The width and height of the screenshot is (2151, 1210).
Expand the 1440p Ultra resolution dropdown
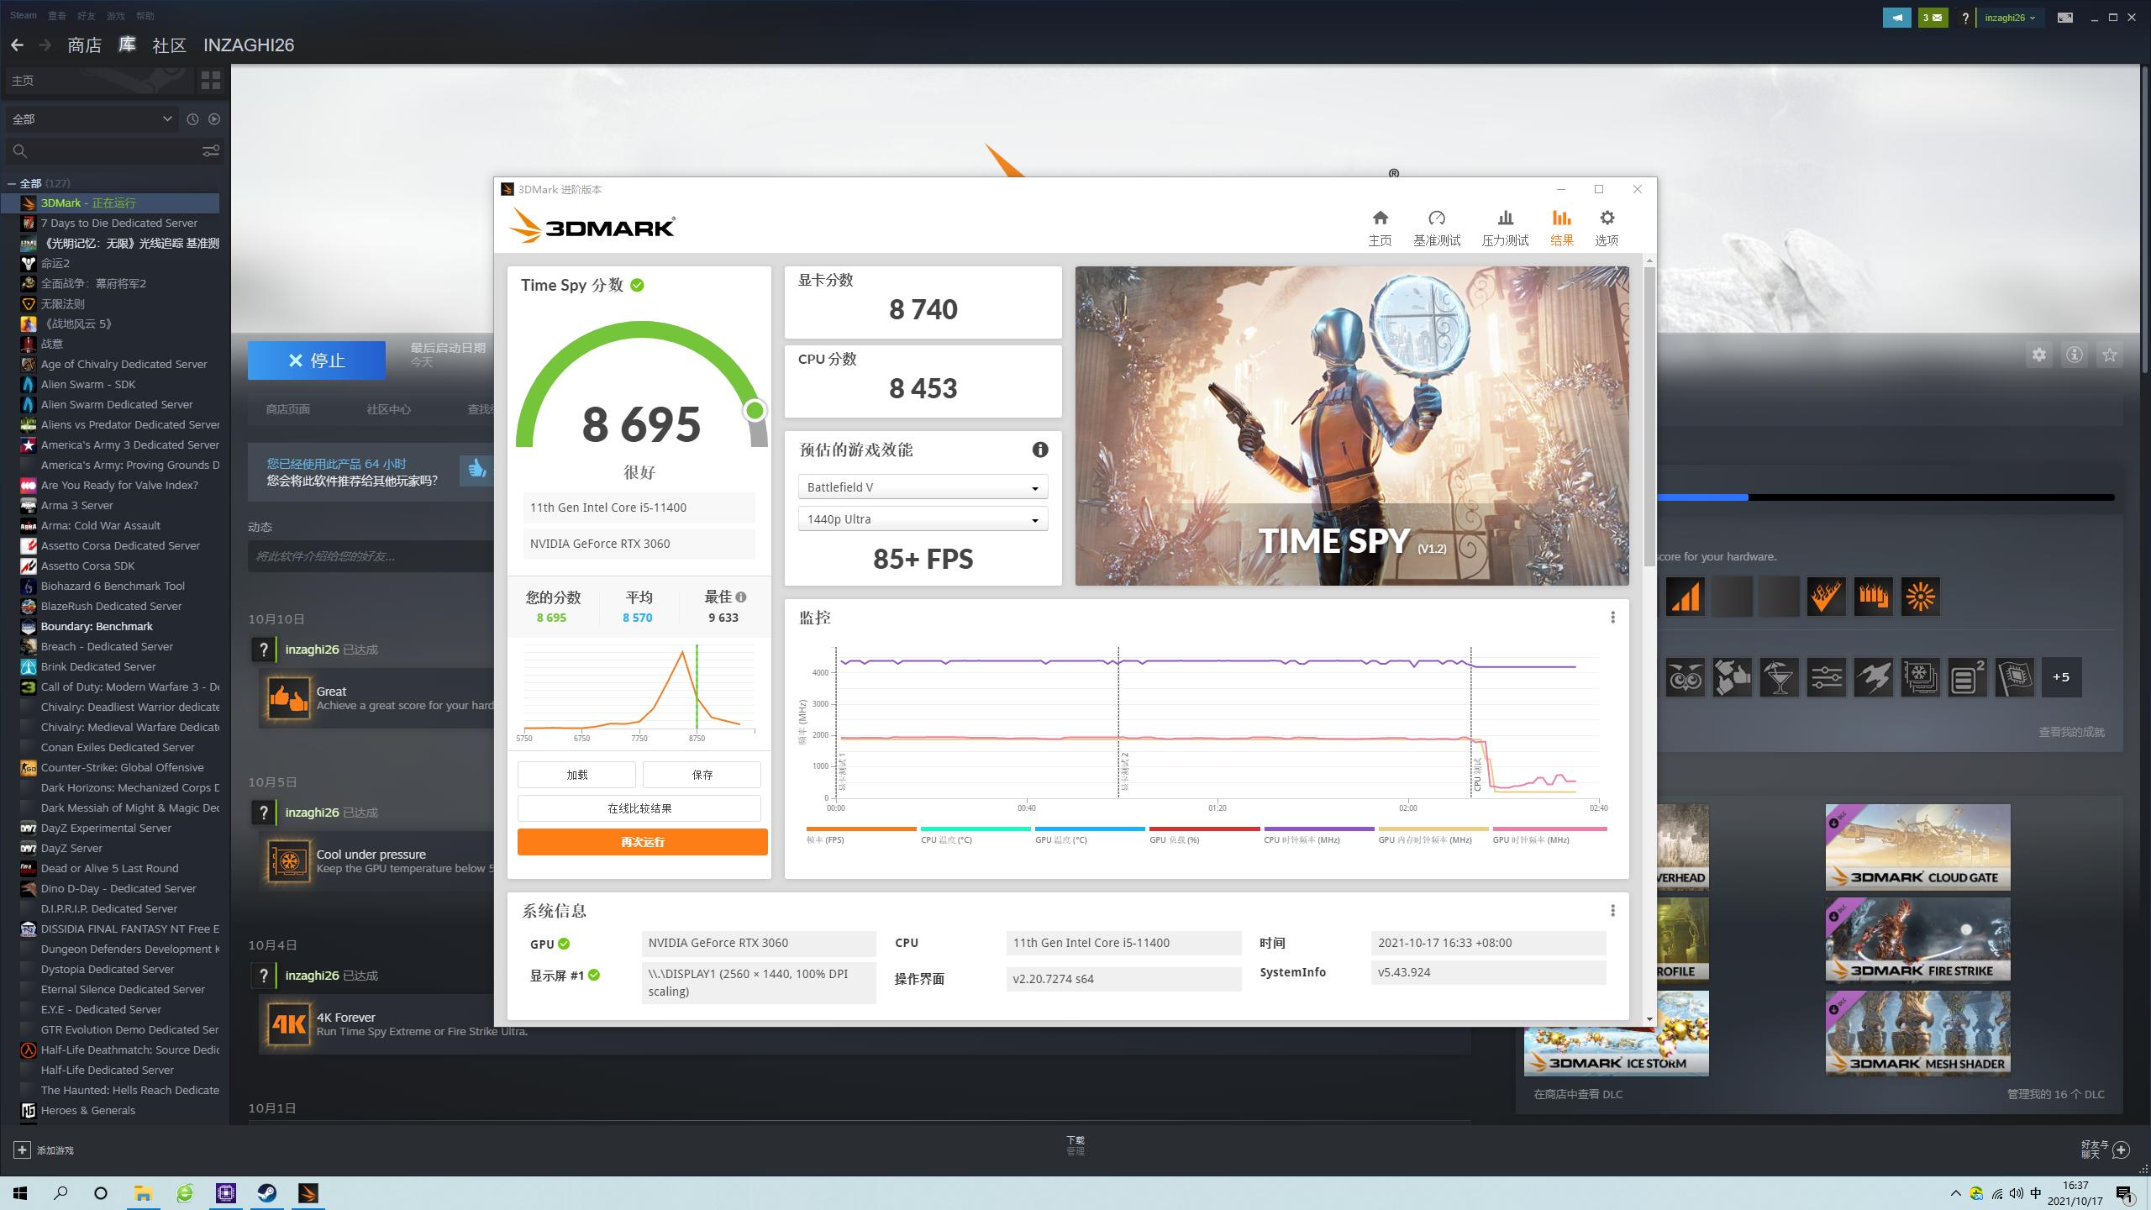[922, 519]
